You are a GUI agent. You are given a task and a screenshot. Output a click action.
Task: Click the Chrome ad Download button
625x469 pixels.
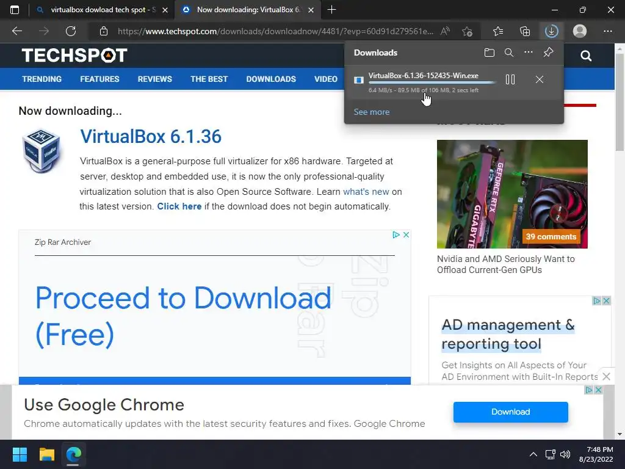pyautogui.click(x=511, y=412)
